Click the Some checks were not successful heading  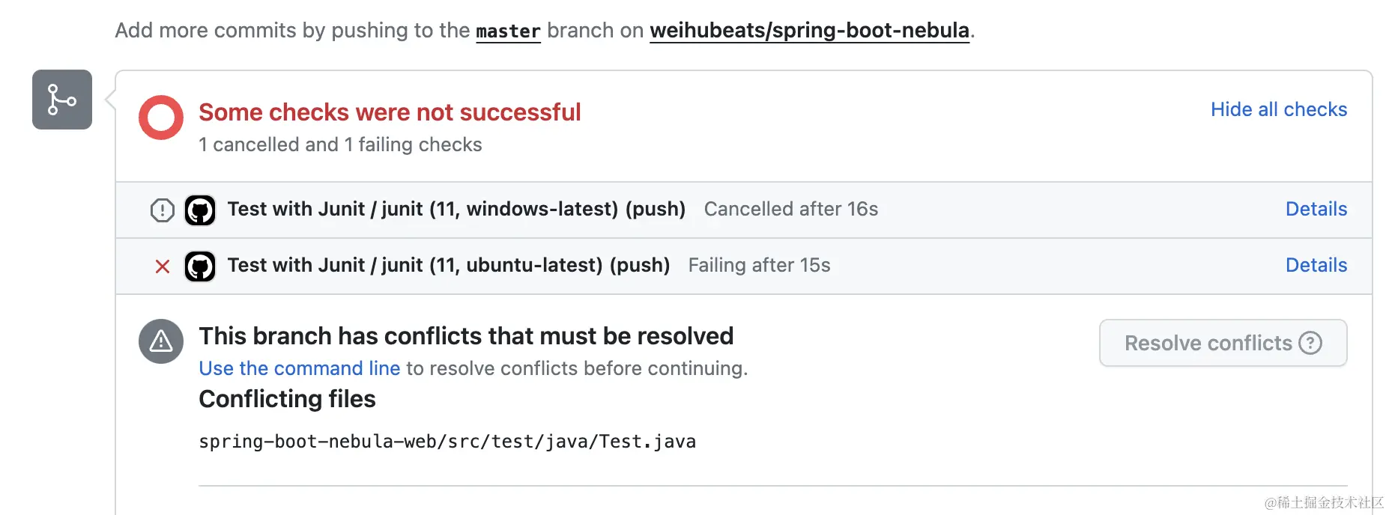(x=390, y=112)
